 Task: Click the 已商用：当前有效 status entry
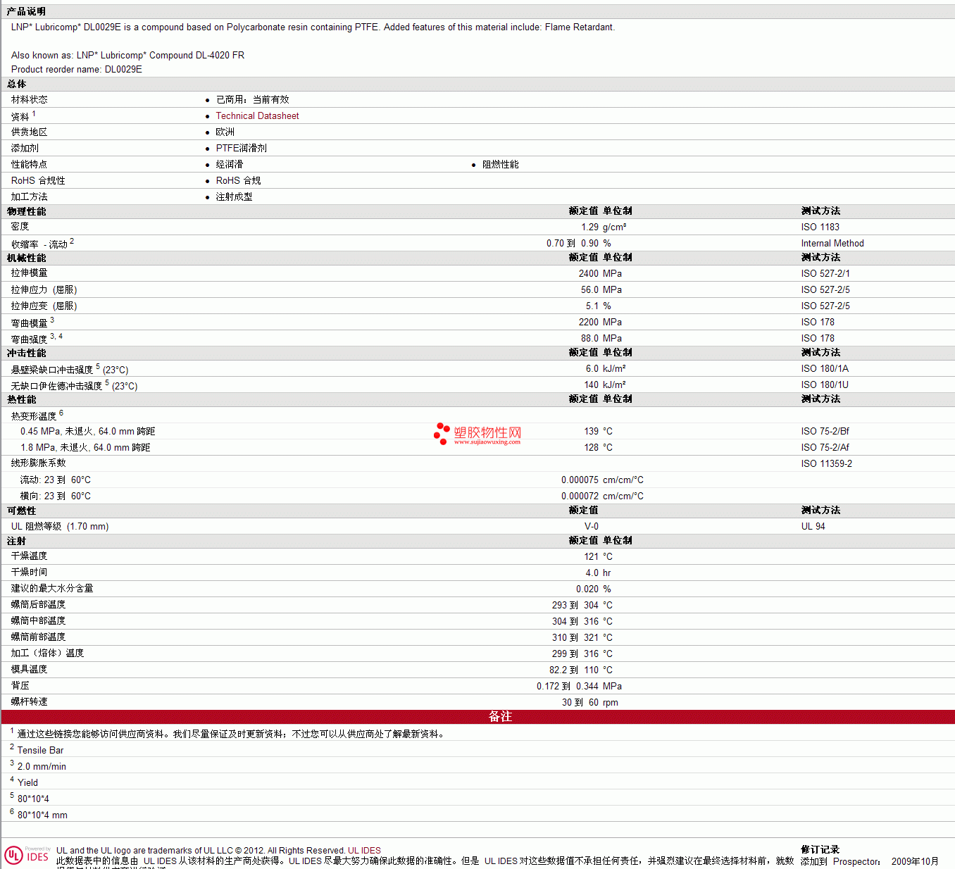pyautogui.click(x=252, y=100)
